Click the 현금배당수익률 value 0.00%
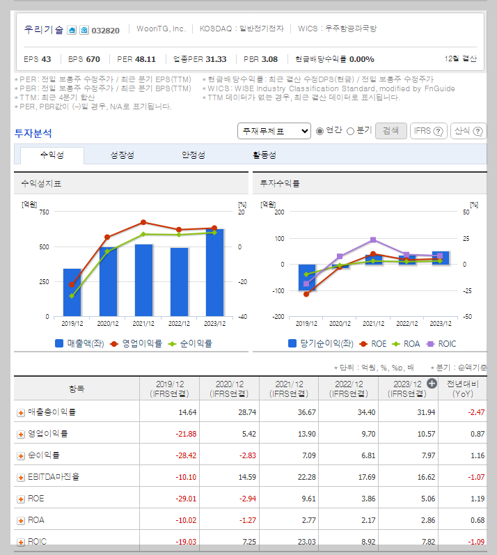 pos(361,59)
